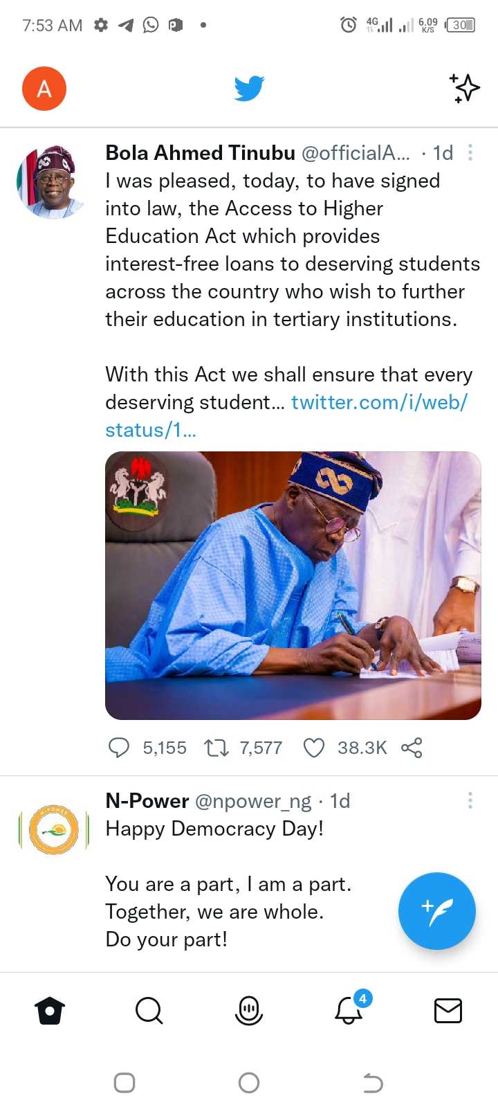Open the profile avatar menu
Viewport: 498px width, 1116px height.
click(x=44, y=89)
